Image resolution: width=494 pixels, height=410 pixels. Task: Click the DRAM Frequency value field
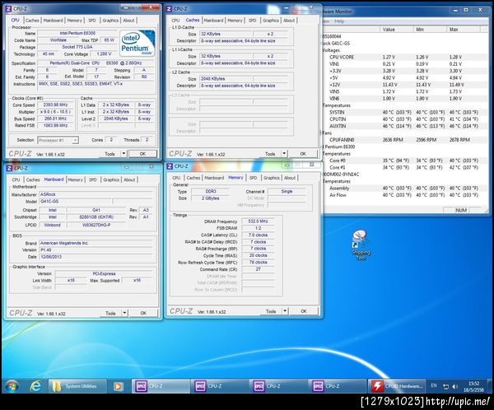pyautogui.click(x=258, y=221)
